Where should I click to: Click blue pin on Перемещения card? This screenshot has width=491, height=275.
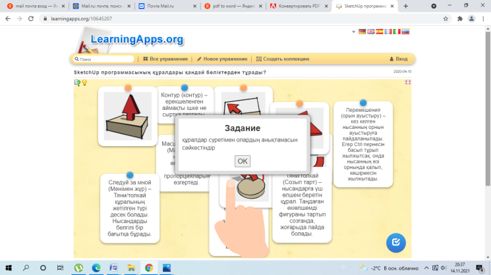click(x=363, y=102)
